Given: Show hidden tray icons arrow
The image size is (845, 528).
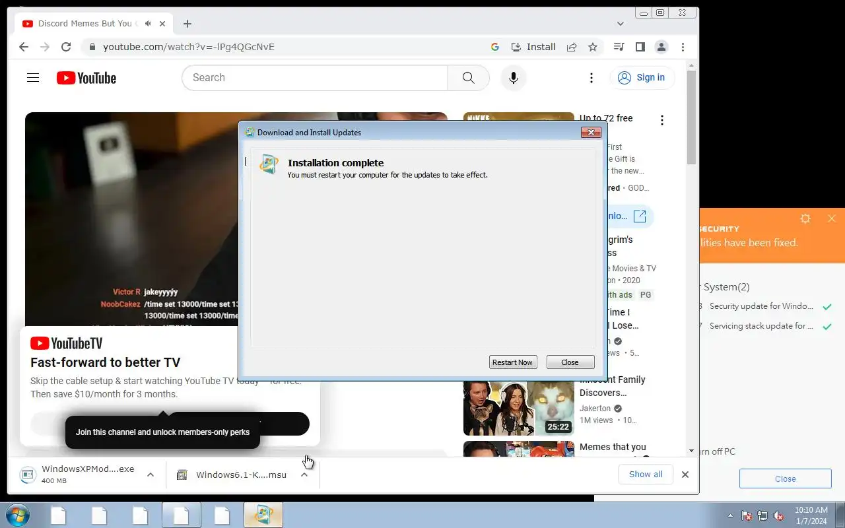Looking at the screenshot, I should 730,515.
